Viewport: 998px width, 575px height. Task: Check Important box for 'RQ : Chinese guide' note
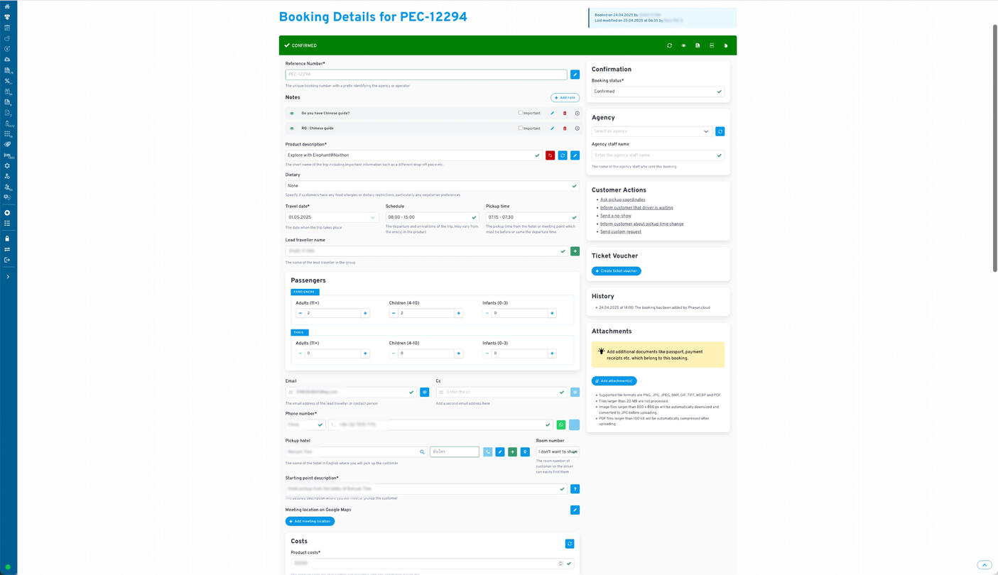point(521,128)
